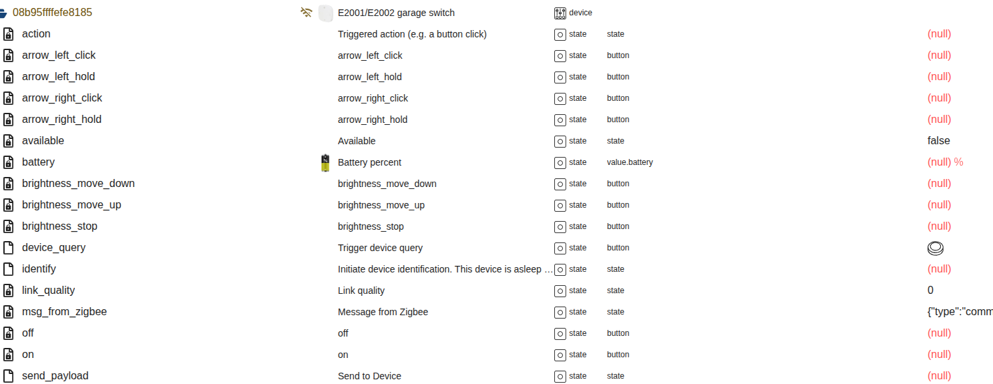Image resolution: width=993 pixels, height=384 pixels.
Task: Collapse the 08b95ffffefe8185 device folder
Action: click(x=3, y=13)
